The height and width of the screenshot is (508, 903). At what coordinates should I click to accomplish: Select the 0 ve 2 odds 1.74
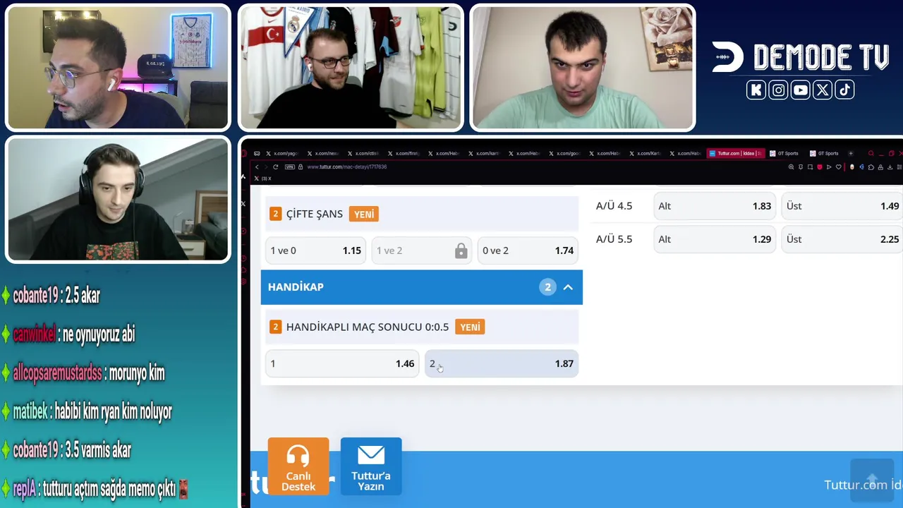point(528,250)
